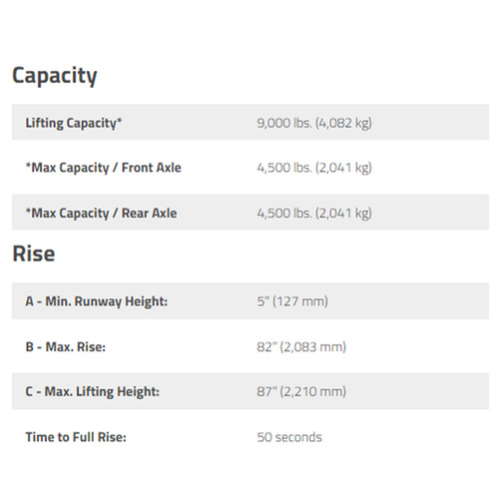Select the *Max Capacity / Rear Axle label
The image size is (499, 499).
(101, 214)
